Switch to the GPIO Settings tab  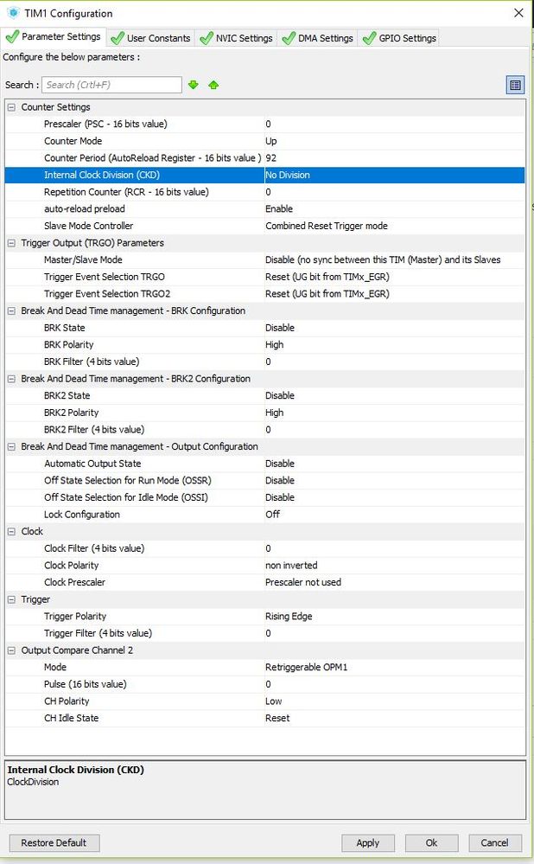[400, 38]
